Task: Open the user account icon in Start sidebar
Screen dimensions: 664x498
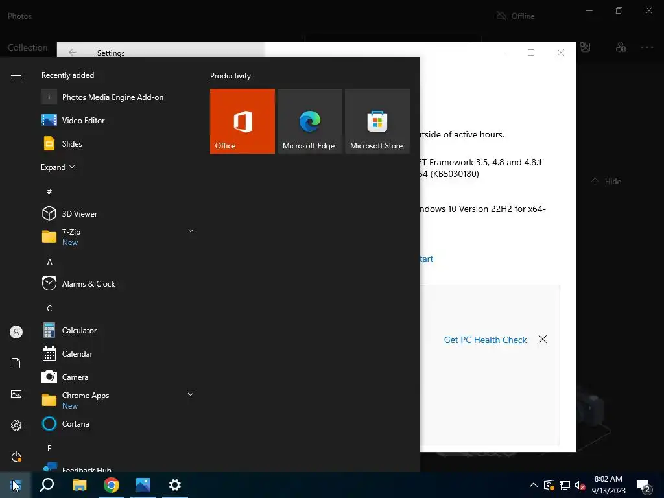Action: [x=16, y=332]
